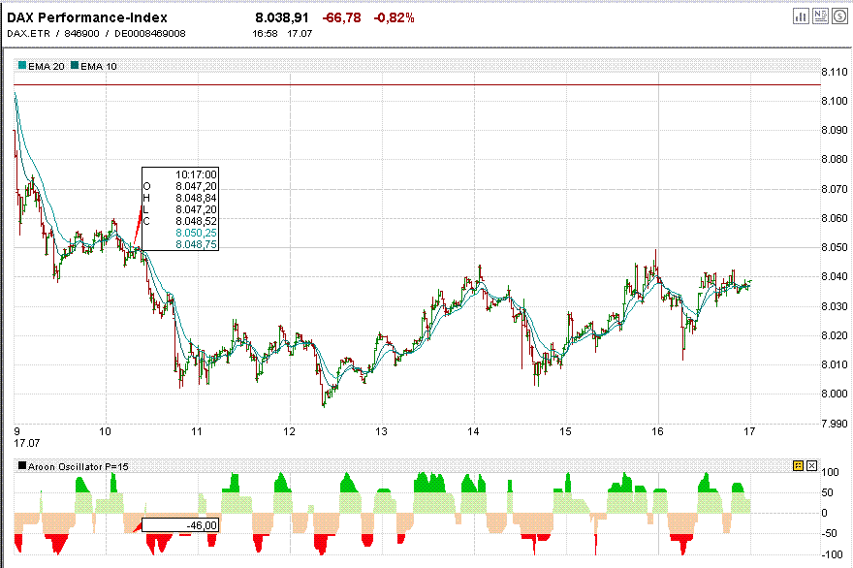Click the hour 16 time axis label
The image size is (853, 568).
coord(658,431)
